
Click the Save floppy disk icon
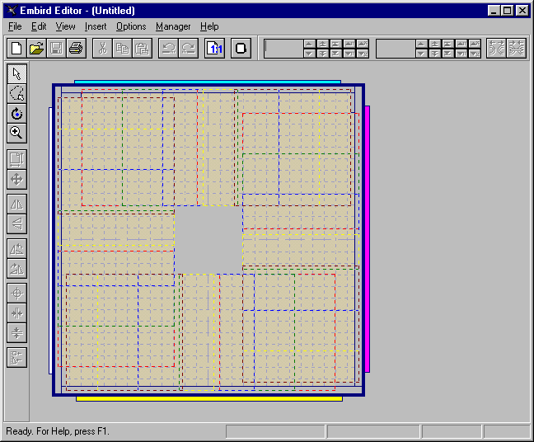56,48
